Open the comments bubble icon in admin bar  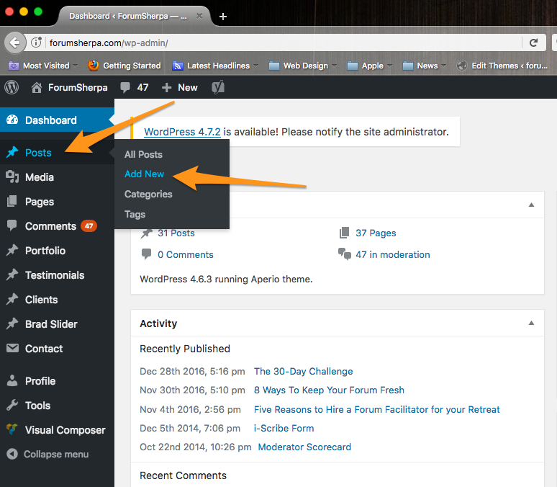(x=124, y=87)
